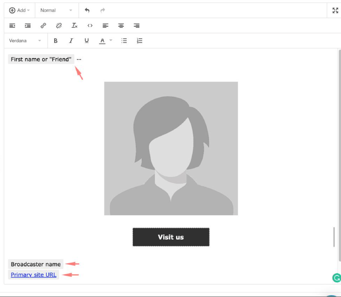Open the Verdana font dropdown
This screenshot has height=297, width=341.
click(x=25, y=41)
